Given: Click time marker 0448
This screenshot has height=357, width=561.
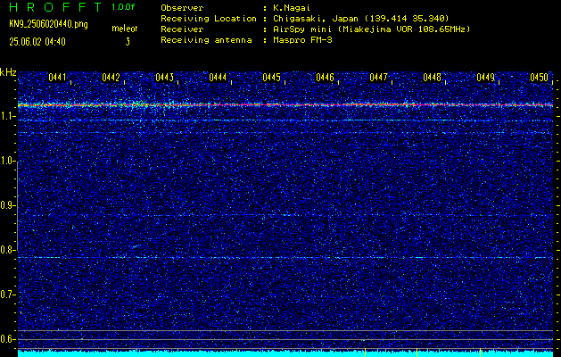Looking at the screenshot, I should click(433, 78).
